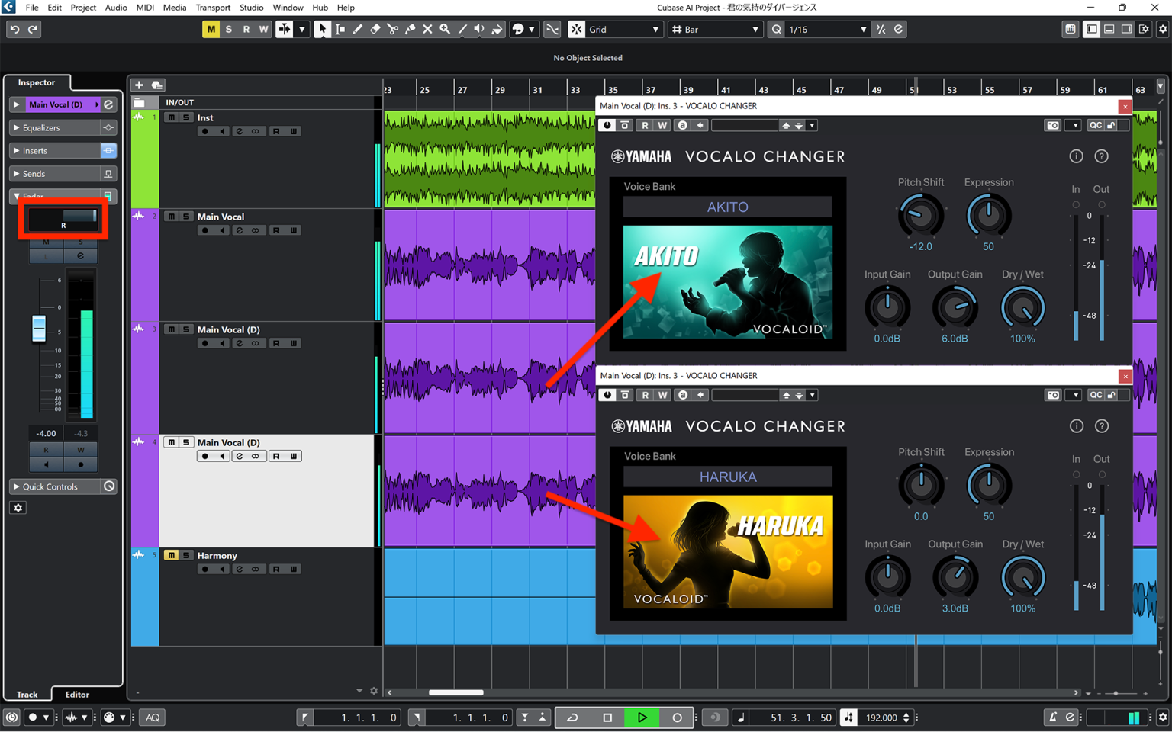
Task: Pick the Split tool from the toolbar
Action: (392, 29)
